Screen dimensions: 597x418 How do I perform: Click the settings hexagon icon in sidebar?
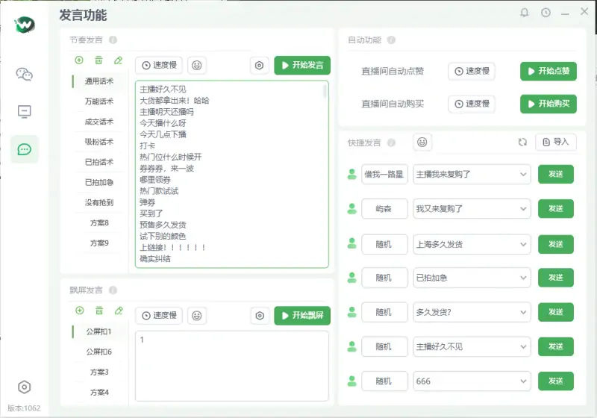(x=25, y=387)
